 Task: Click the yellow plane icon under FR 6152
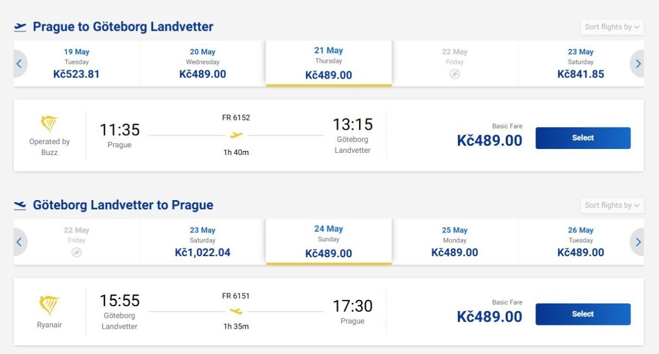click(x=237, y=135)
